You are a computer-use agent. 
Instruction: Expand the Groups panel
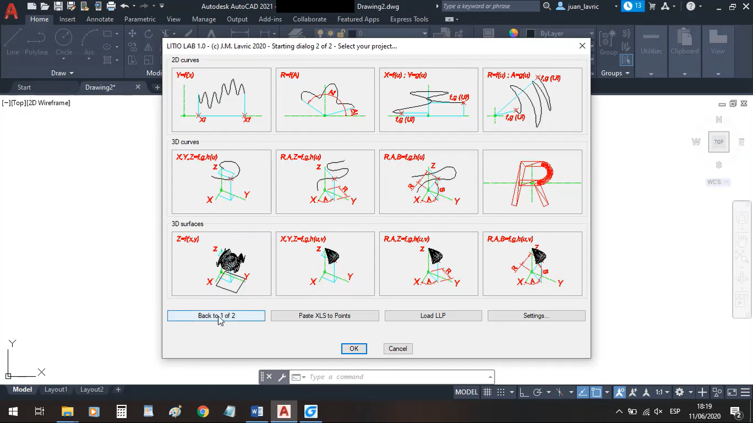pos(615,73)
